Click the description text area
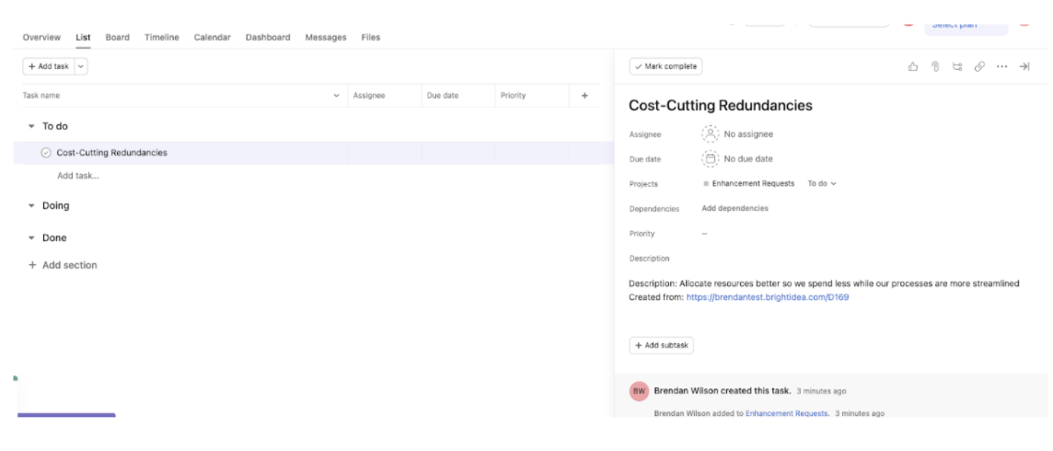 point(824,290)
